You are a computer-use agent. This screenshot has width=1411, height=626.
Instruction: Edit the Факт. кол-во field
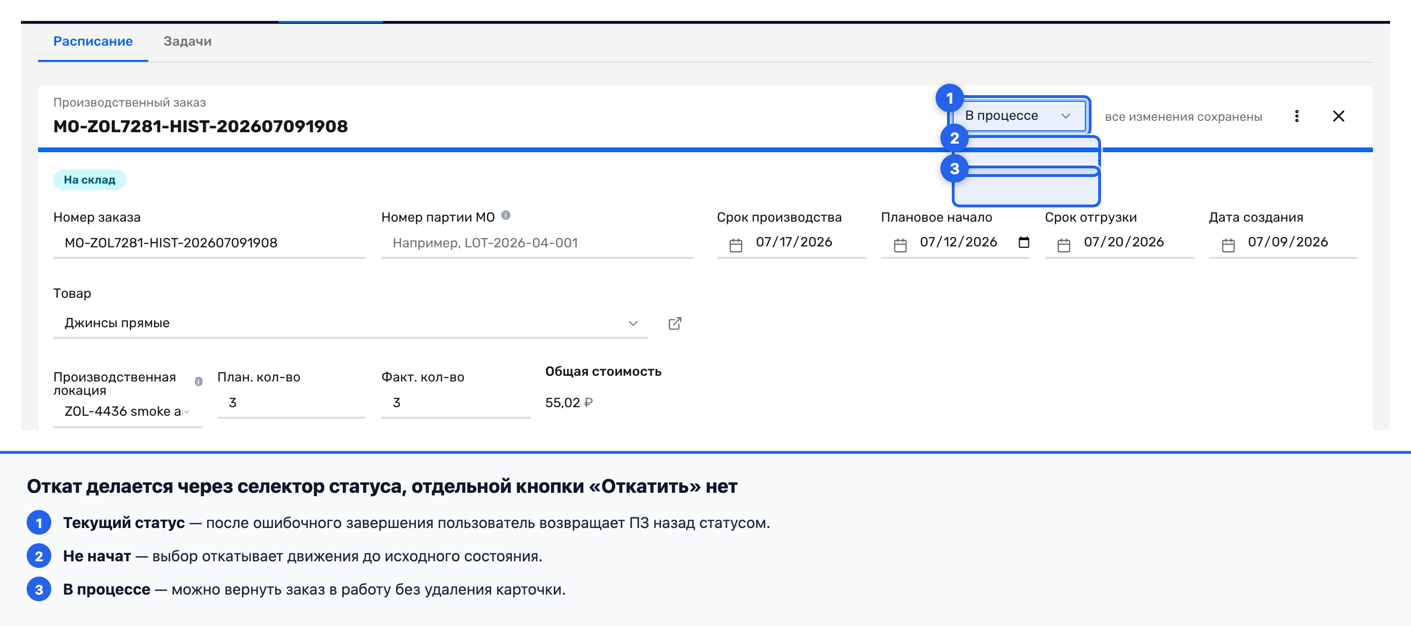point(455,402)
